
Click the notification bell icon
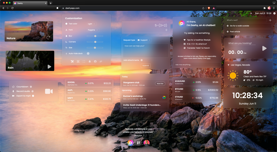[89, 61]
